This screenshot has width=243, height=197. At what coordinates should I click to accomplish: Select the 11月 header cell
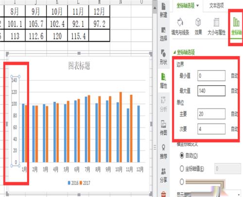pyautogui.click(x=78, y=11)
